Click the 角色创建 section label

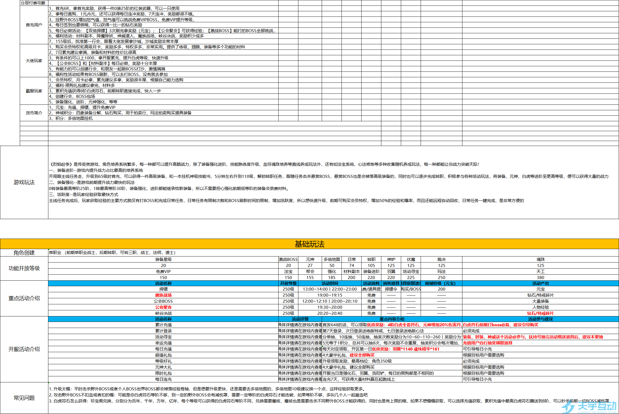[x=24, y=253]
